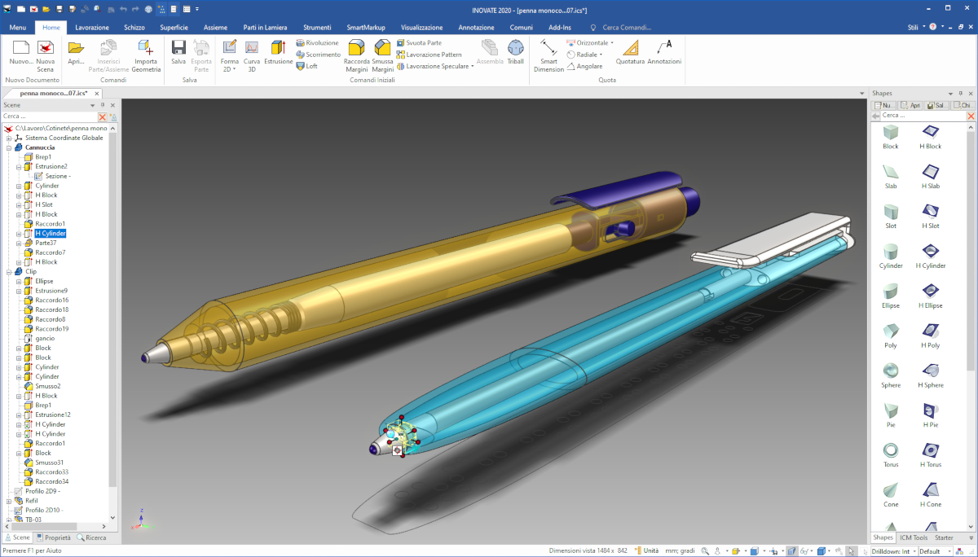Click the Importa Geometria icon

click(146, 54)
